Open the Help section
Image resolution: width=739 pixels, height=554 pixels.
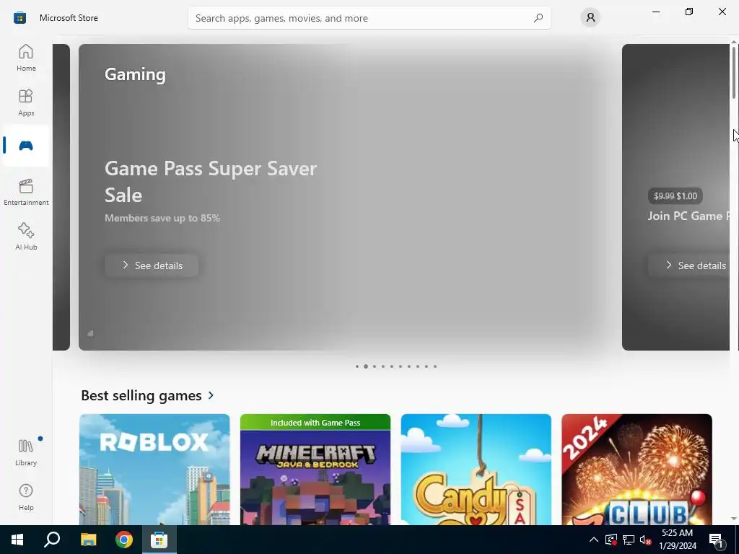click(26, 498)
